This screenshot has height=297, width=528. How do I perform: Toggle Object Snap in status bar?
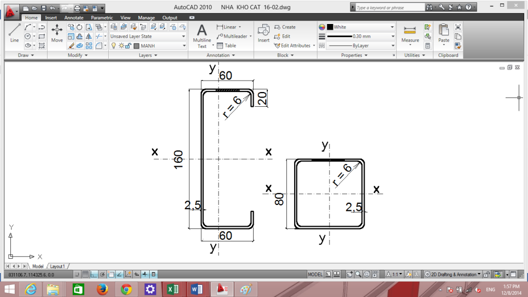[111, 275]
